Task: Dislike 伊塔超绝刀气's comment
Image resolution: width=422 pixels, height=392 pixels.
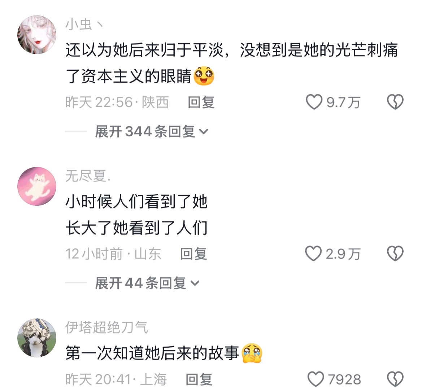Action: 395,379
